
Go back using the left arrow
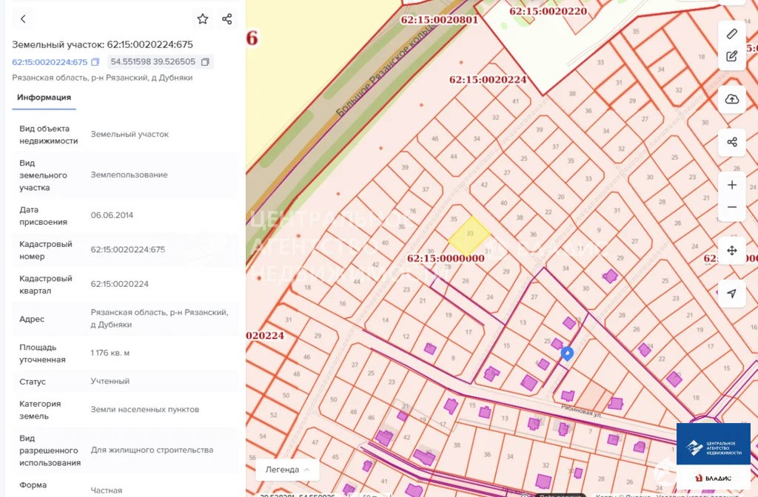pos(23,19)
